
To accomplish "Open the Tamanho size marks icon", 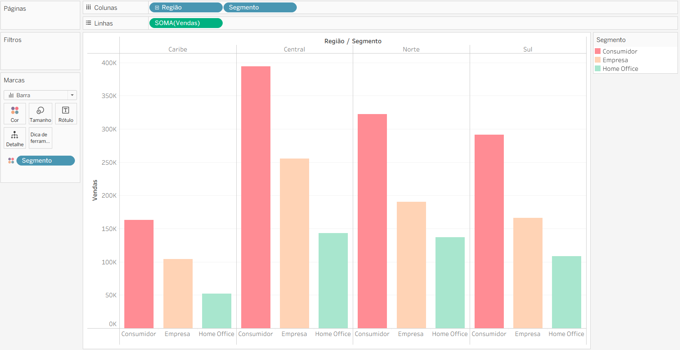I will (40, 113).
